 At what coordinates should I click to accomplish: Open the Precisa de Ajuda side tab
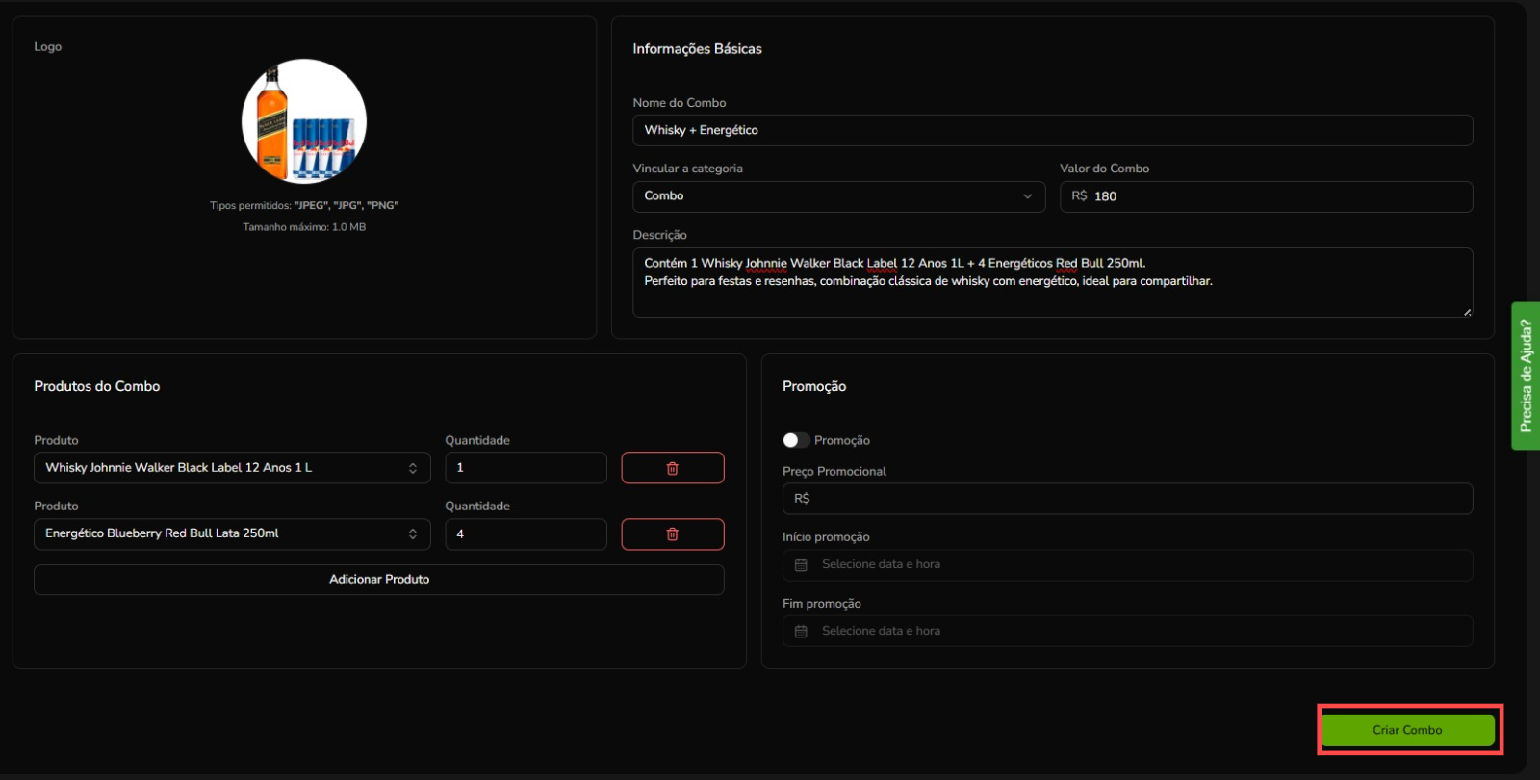(1526, 376)
